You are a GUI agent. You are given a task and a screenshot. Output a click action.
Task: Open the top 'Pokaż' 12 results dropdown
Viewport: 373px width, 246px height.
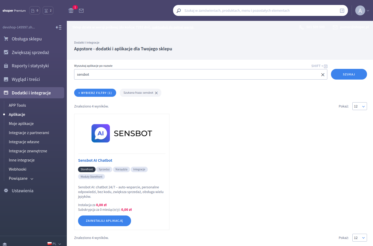coord(360,106)
